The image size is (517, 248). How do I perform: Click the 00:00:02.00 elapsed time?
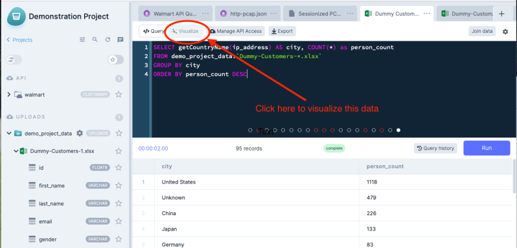pos(154,149)
